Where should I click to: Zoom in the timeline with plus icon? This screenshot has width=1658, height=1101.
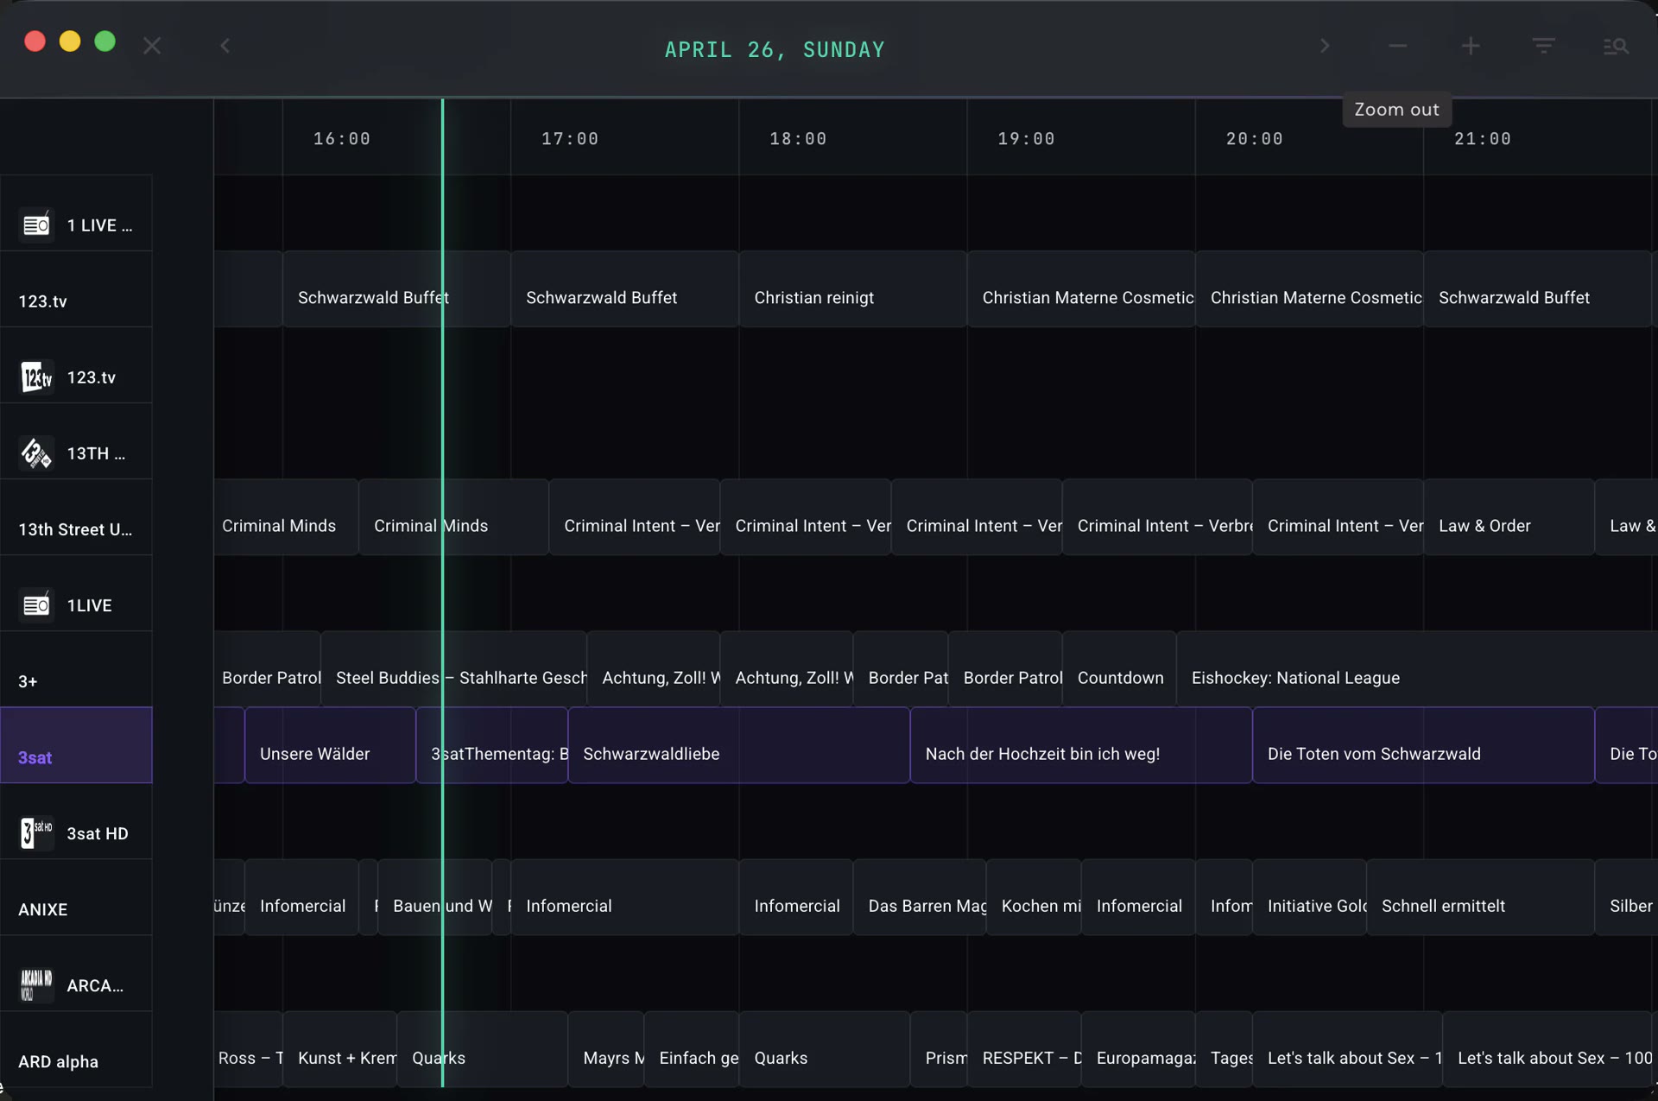coord(1471,46)
